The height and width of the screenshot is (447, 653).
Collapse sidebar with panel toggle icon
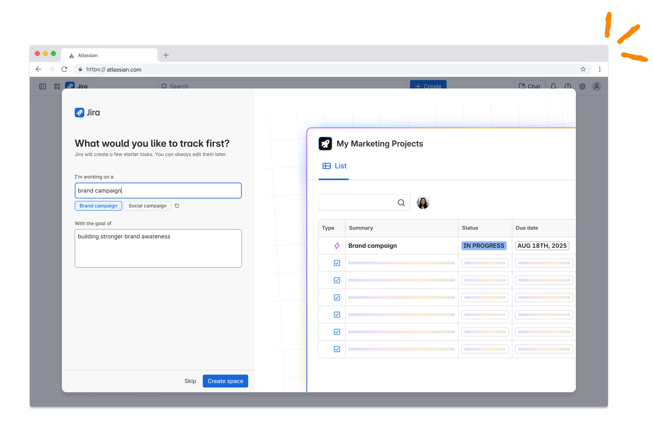tap(42, 86)
